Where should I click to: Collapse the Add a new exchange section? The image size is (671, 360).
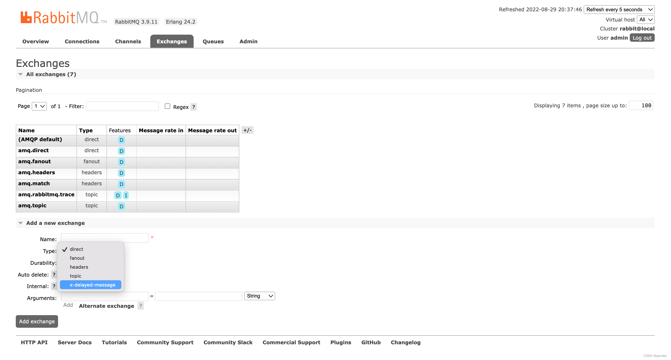55,223
